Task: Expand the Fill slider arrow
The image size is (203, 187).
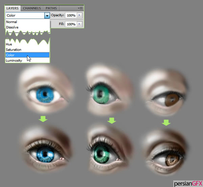Action: point(79,24)
